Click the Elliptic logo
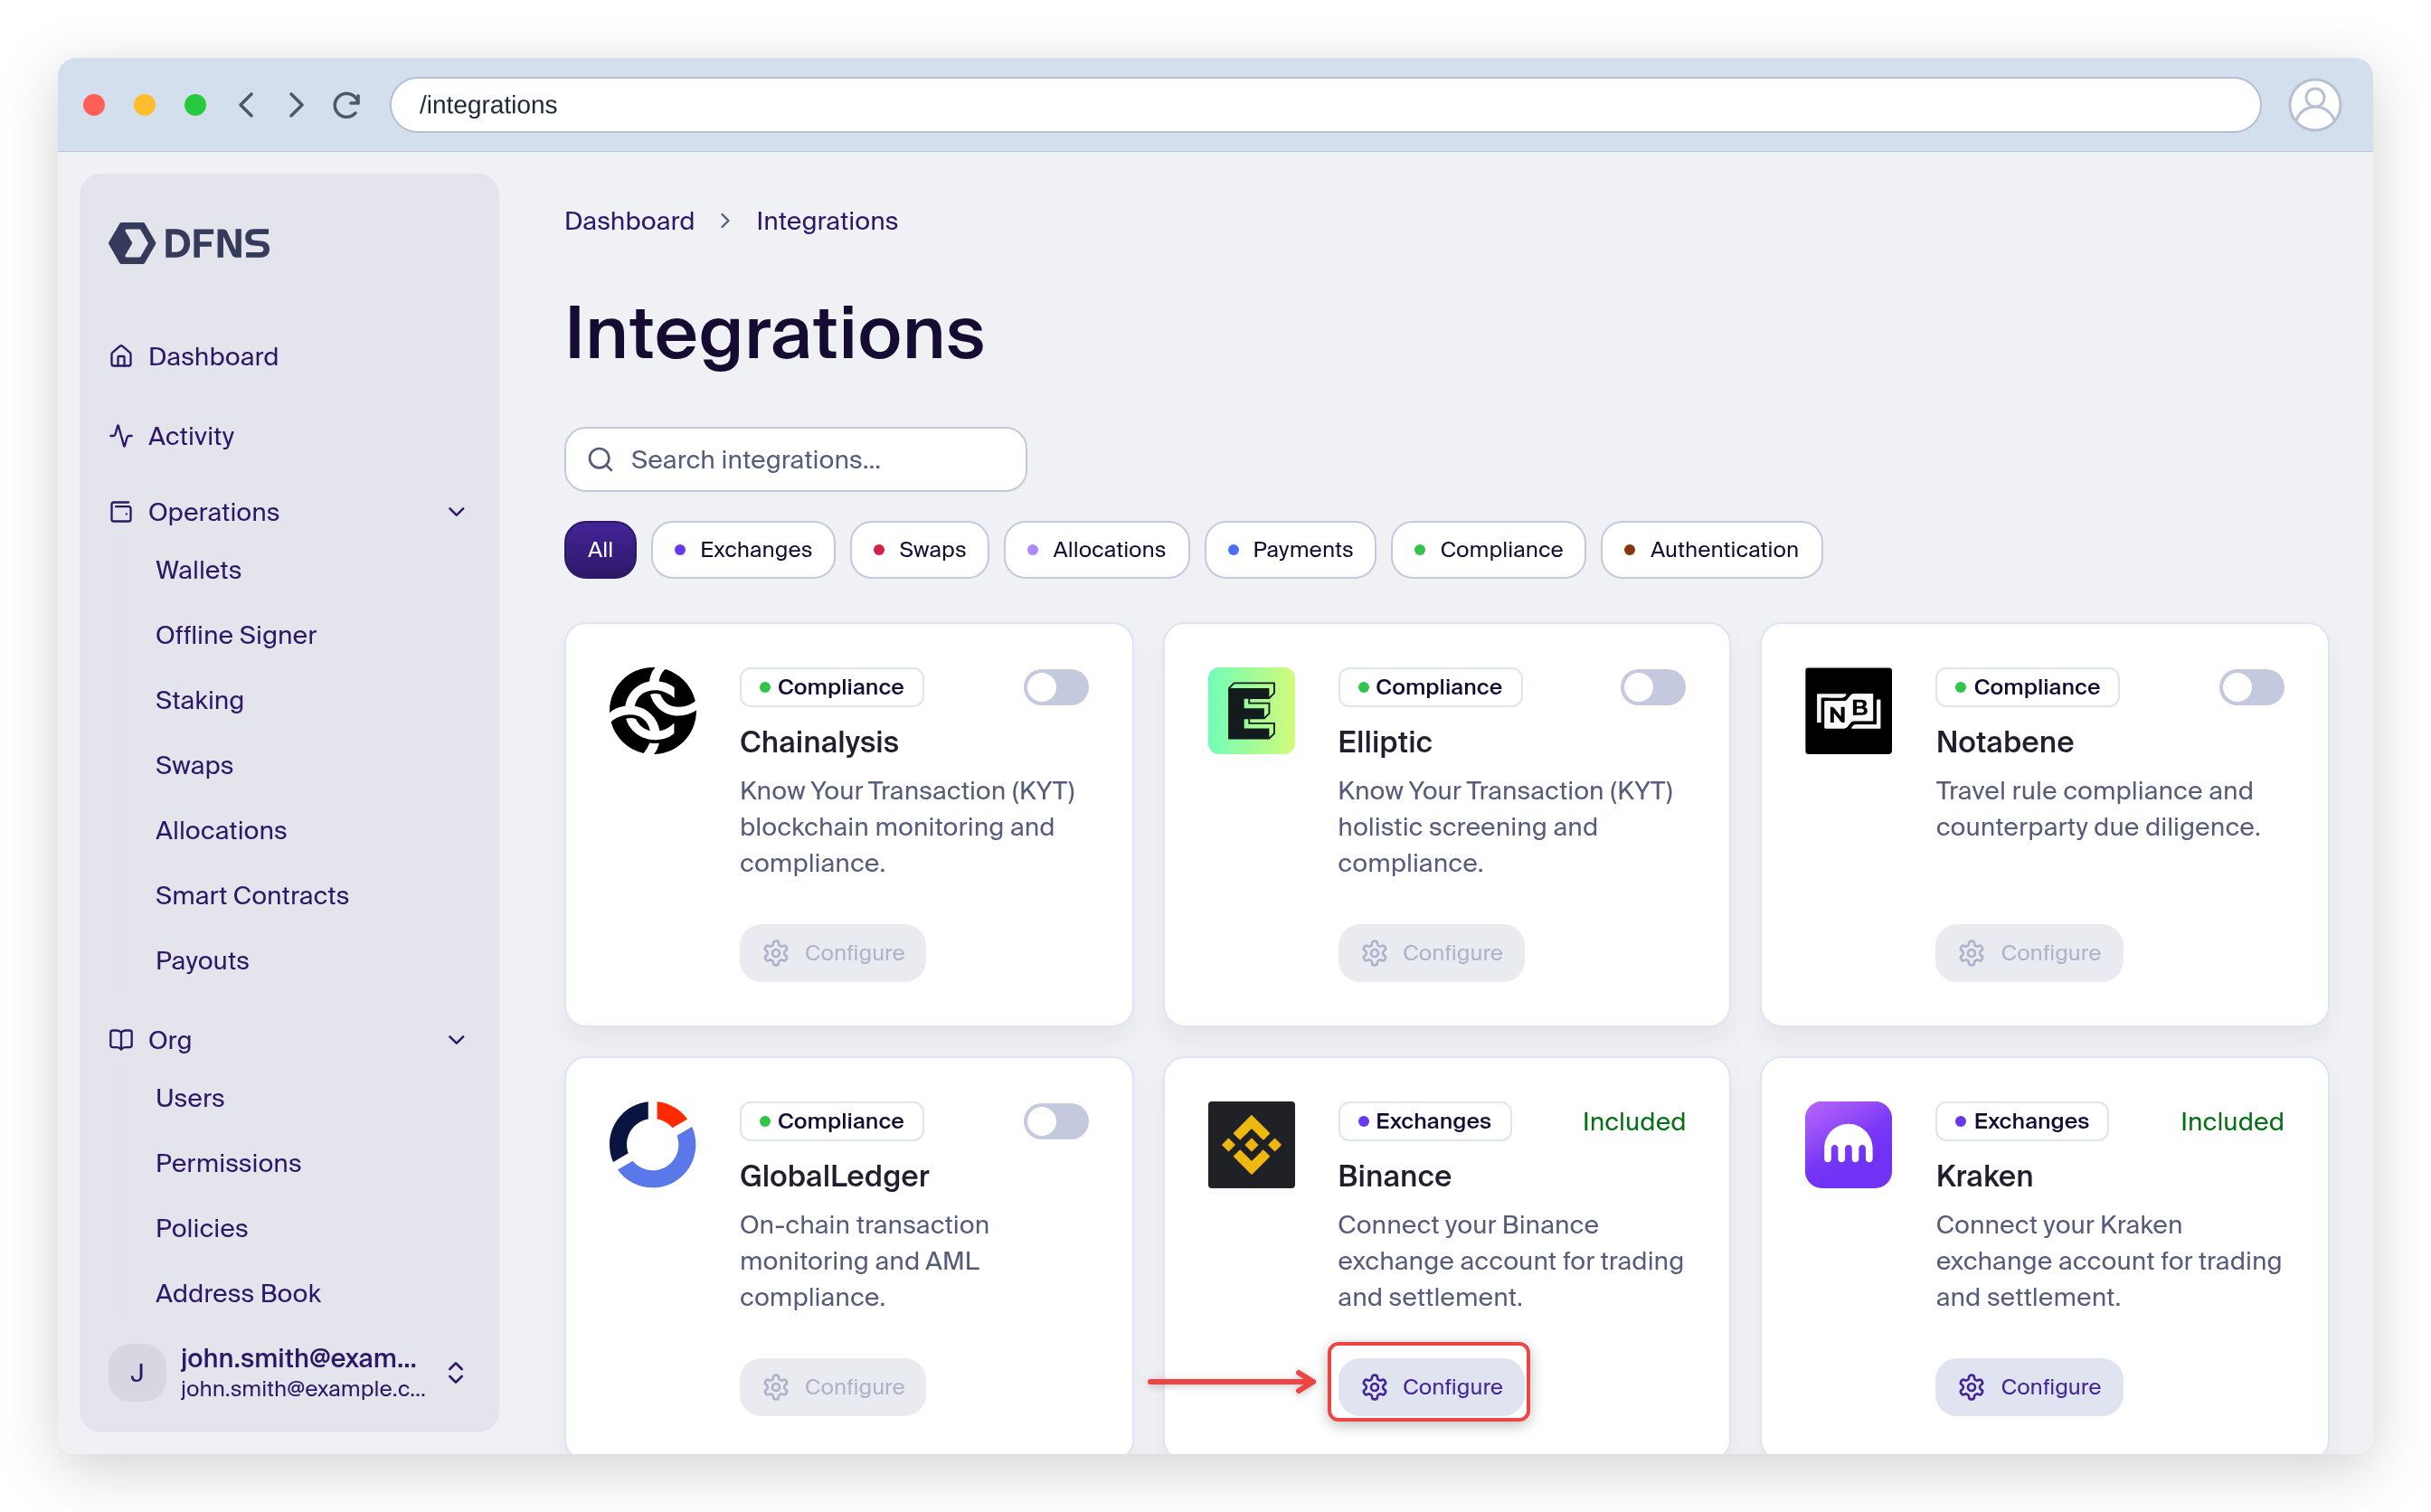 pos(1251,711)
